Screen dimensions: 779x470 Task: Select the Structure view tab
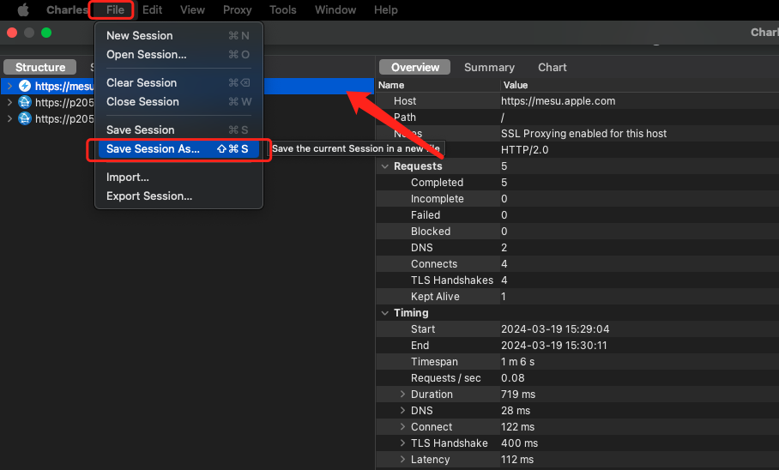coord(40,68)
